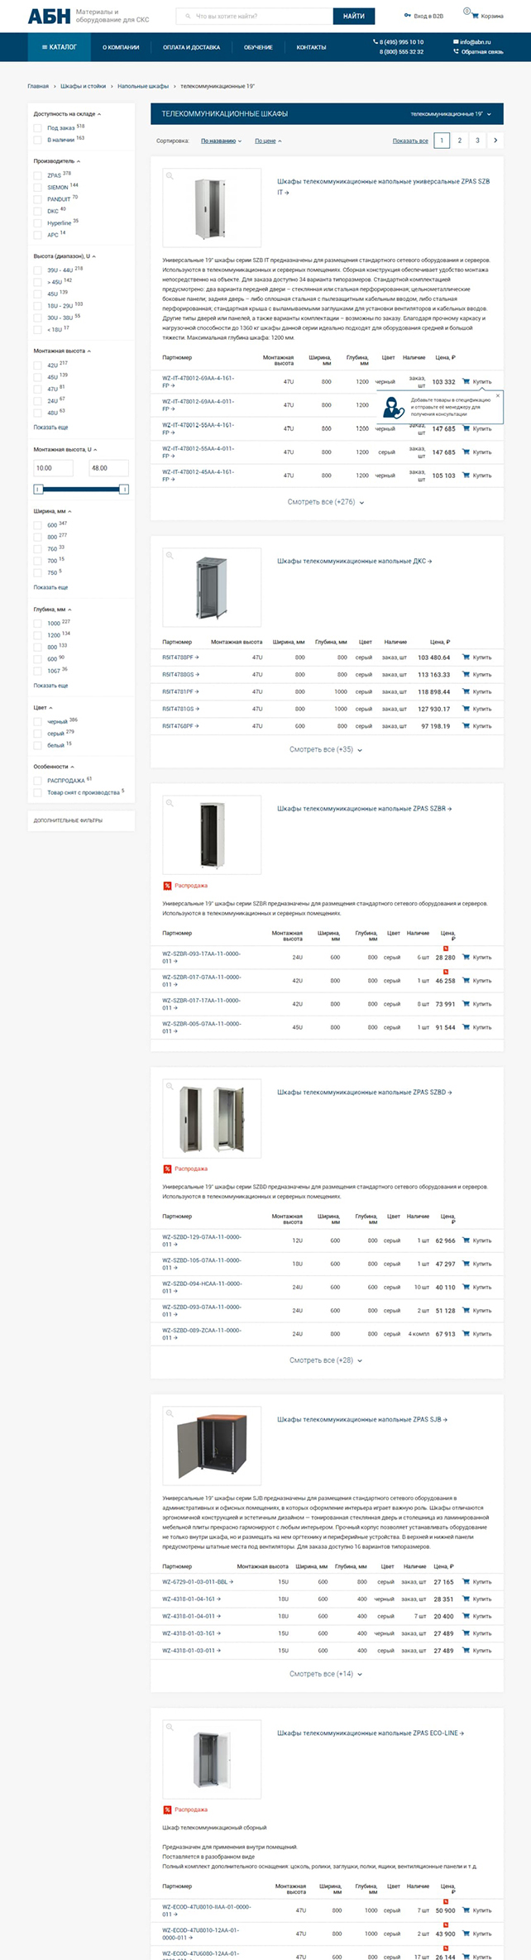Viewport: 531px width, 1960px height.
Task: Click the red sale percent icon under the ECO-LINE image
Action: pyautogui.click(x=167, y=1809)
